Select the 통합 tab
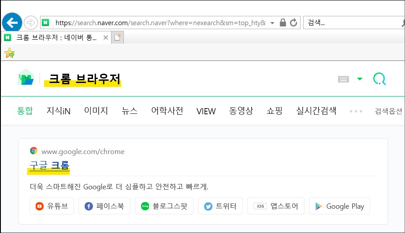The height and width of the screenshot is (233, 405). (25, 111)
